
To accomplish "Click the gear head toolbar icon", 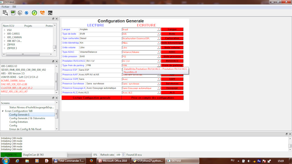I will (x=20, y=13).
